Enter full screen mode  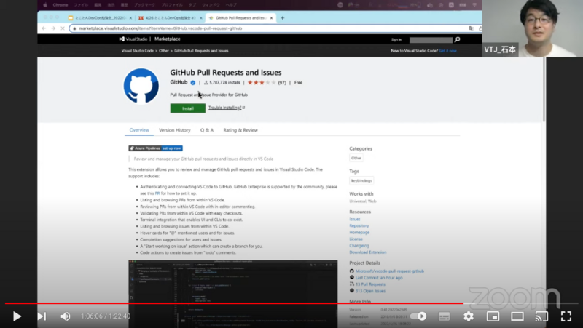pyautogui.click(x=566, y=316)
